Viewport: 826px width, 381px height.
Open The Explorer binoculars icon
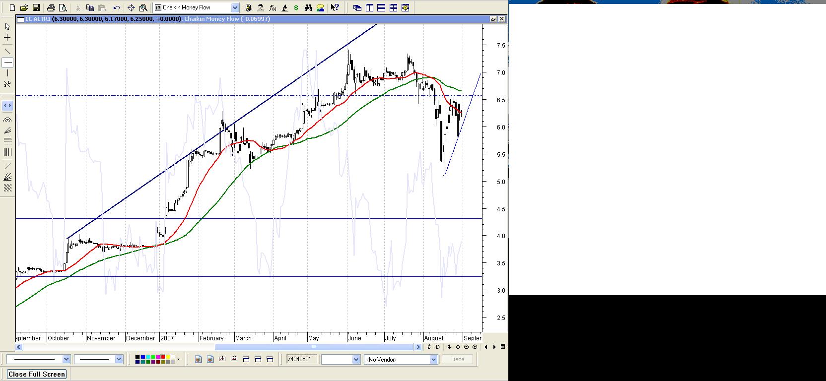(x=308, y=7)
